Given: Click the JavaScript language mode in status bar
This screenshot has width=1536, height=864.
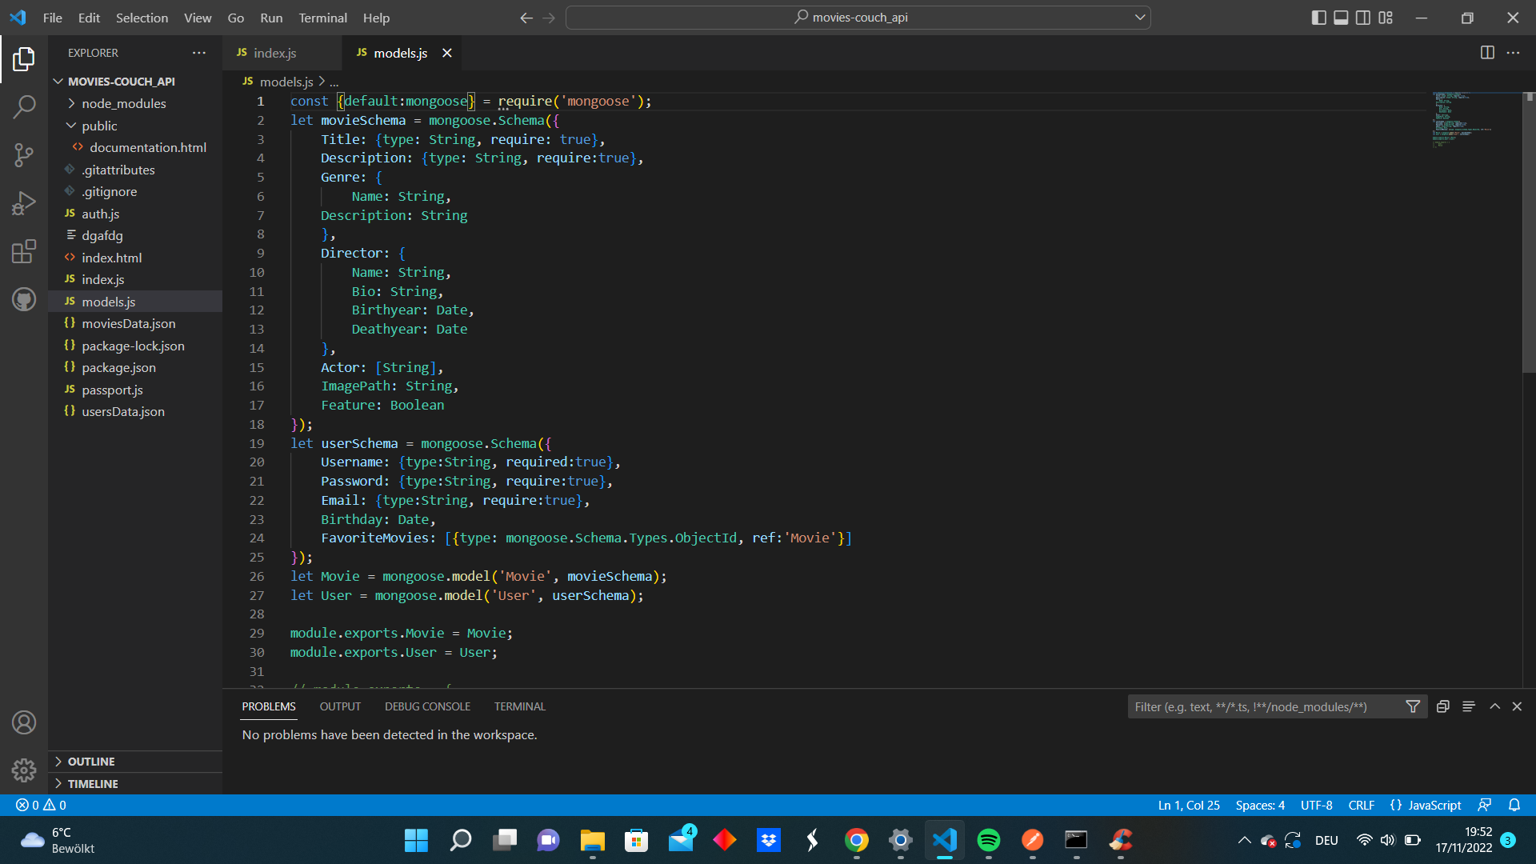Looking at the screenshot, I should pos(1434,805).
